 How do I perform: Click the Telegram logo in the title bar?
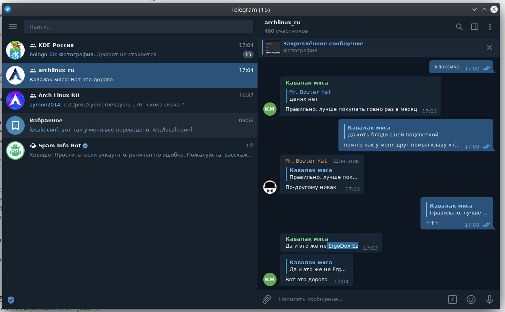8,9
